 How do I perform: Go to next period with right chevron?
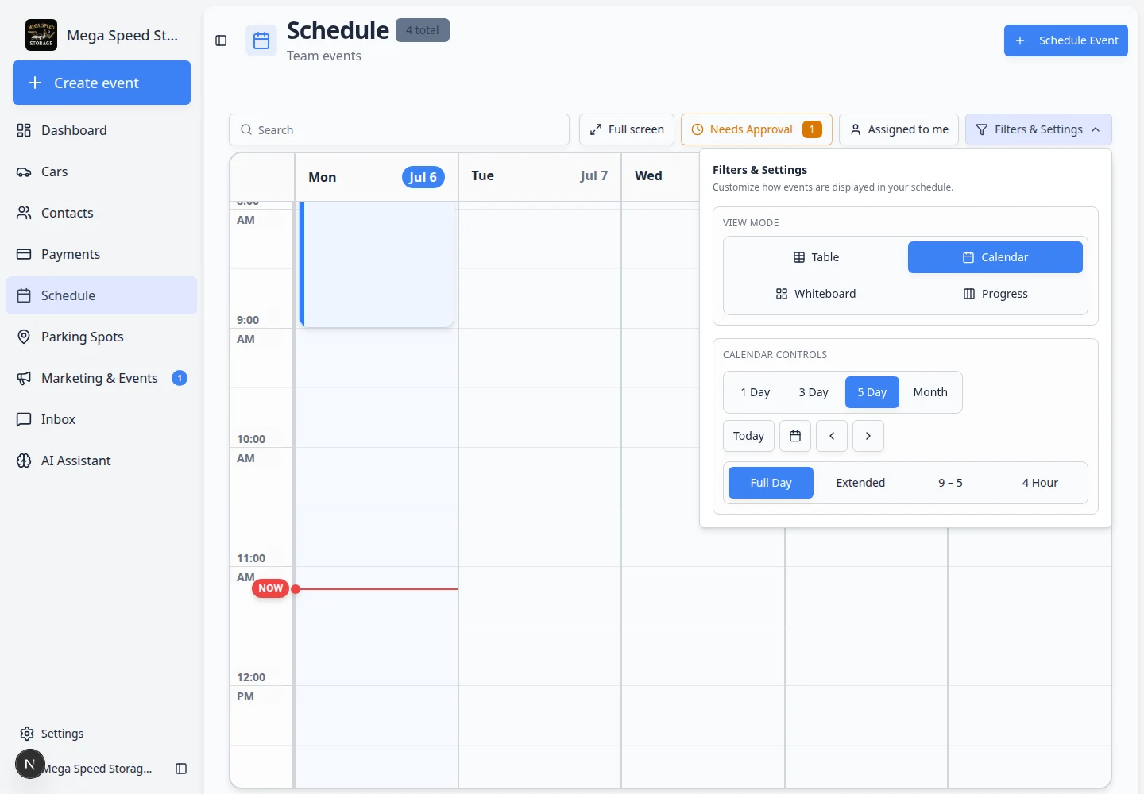coord(868,436)
